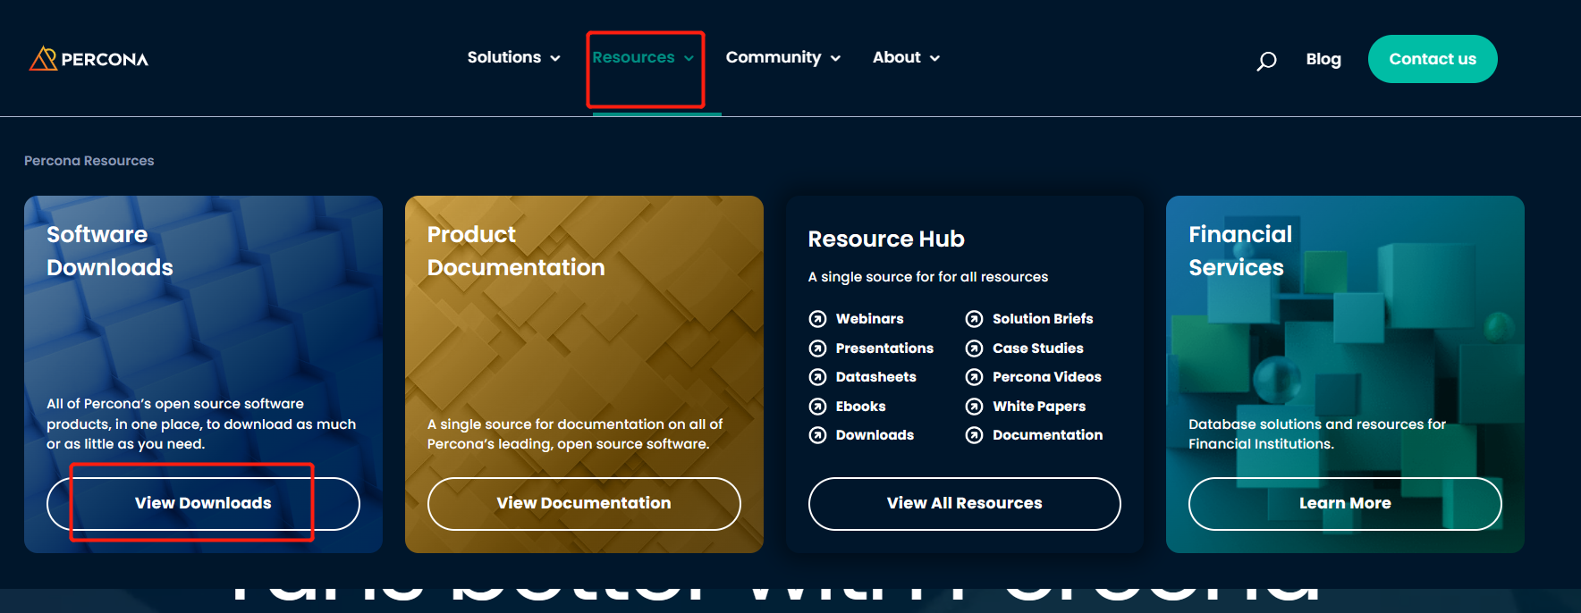Open the Case Studies link
This screenshot has height=613, width=1581.
[x=1037, y=348]
